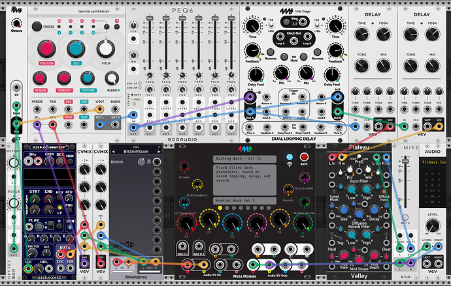Click the Decay knob on Plateau
The height and width of the screenshot is (286, 451).
click(x=374, y=210)
